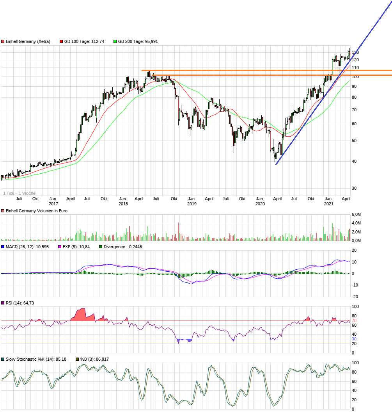Click the green GD 200 Tage indicator icon

[115, 41]
